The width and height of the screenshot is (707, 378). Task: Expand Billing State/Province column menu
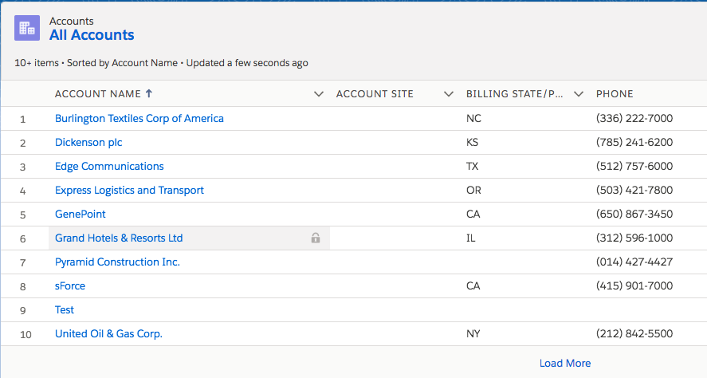point(579,94)
